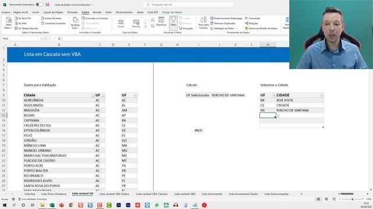Open the Classificar sort dialog
The image size is (373, 209).
(x=161, y=21)
